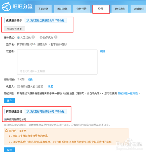Click the placeholder 您也可以选择人工客服
Screen dimensions: 151x154
tap(32, 71)
